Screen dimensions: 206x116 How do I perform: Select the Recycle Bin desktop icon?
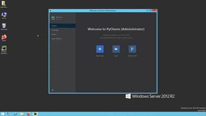click(x=4, y=27)
